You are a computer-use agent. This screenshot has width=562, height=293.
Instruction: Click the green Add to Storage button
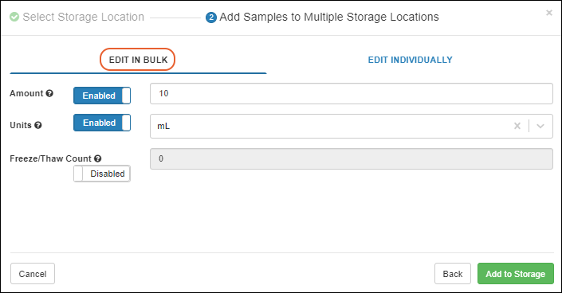click(x=516, y=274)
